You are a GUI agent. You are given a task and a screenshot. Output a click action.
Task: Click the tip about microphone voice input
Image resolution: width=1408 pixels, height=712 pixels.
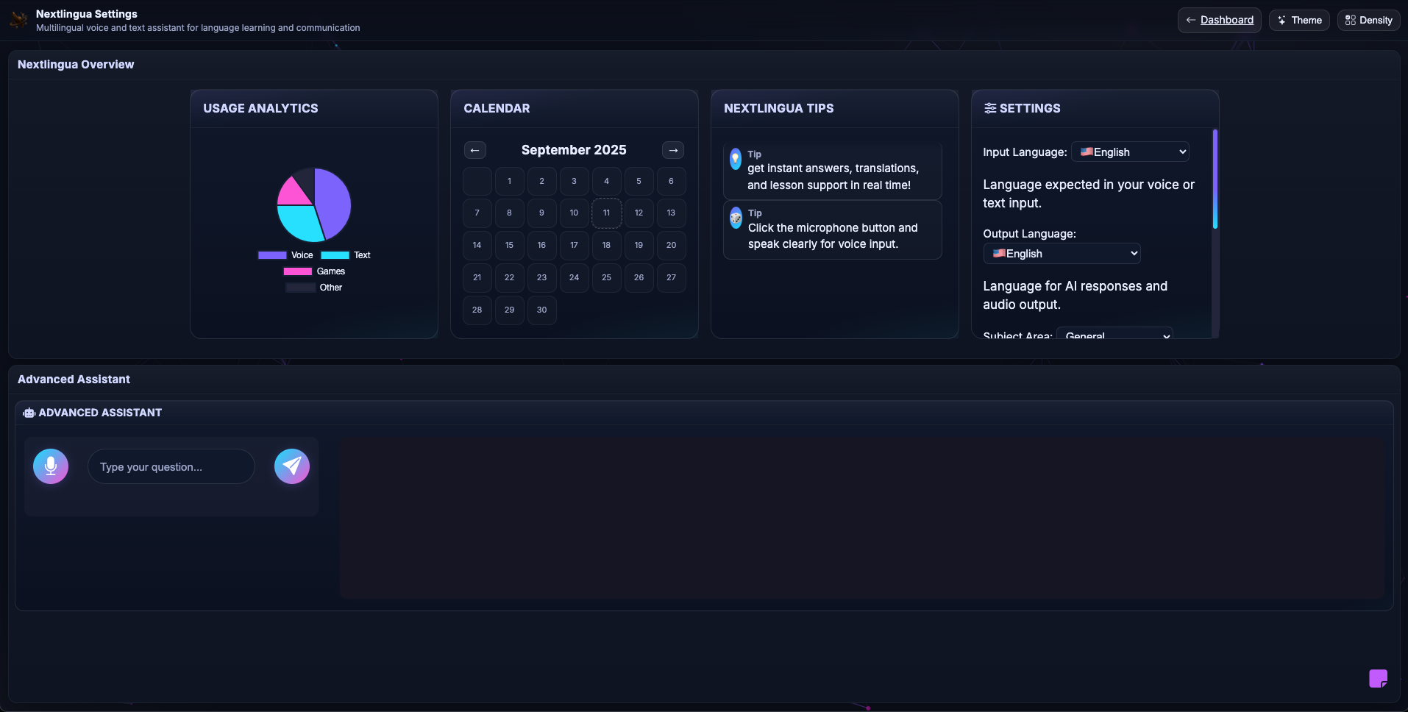click(x=833, y=230)
